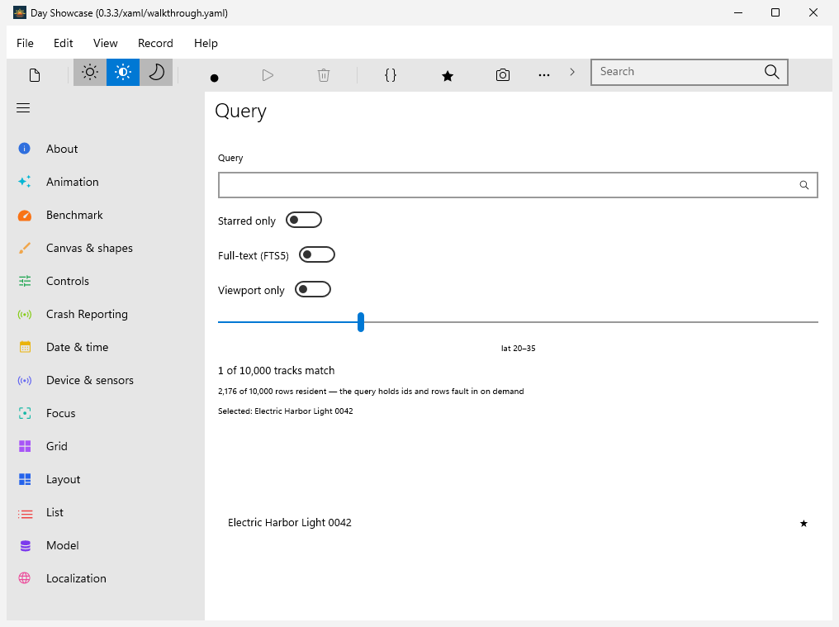Viewport: 839px width, 627px height.
Task: Select Electric Harbor Light 0042 row
Action: point(518,523)
